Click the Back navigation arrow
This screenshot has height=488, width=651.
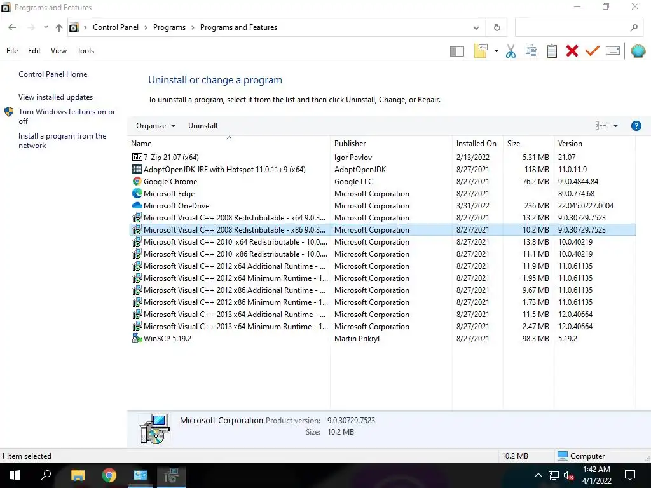point(12,27)
